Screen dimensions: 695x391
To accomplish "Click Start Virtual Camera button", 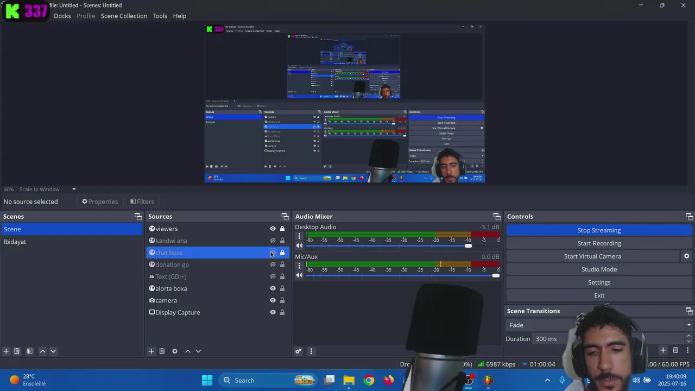I will click(x=592, y=256).
